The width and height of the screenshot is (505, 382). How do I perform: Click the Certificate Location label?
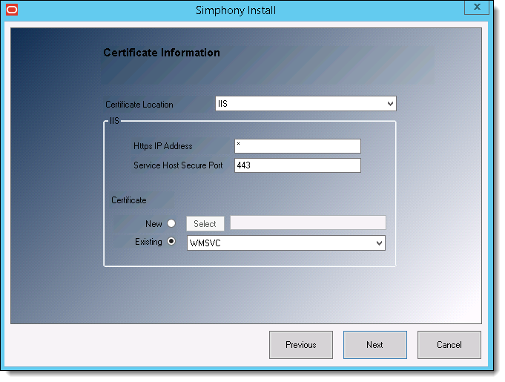[x=139, y=105]
